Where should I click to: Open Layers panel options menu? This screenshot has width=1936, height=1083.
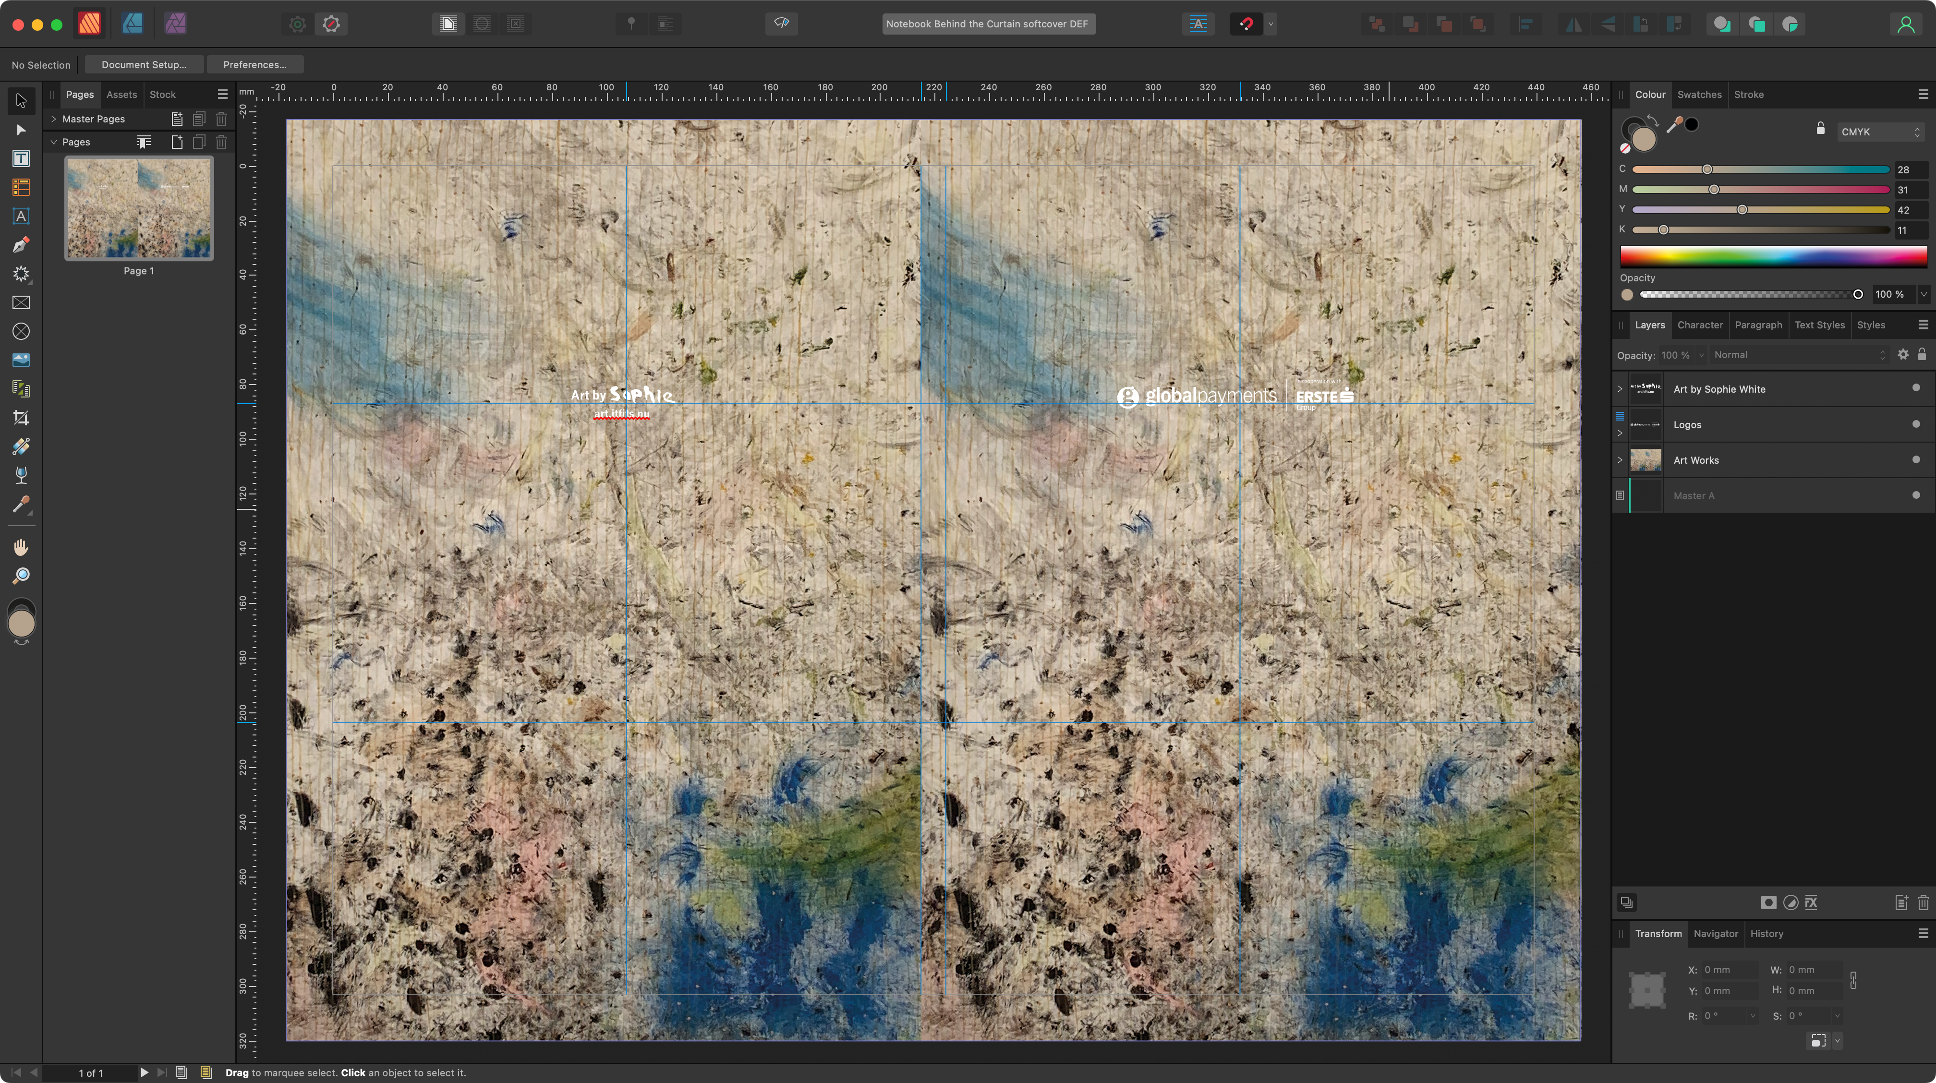click(1923, 325)
